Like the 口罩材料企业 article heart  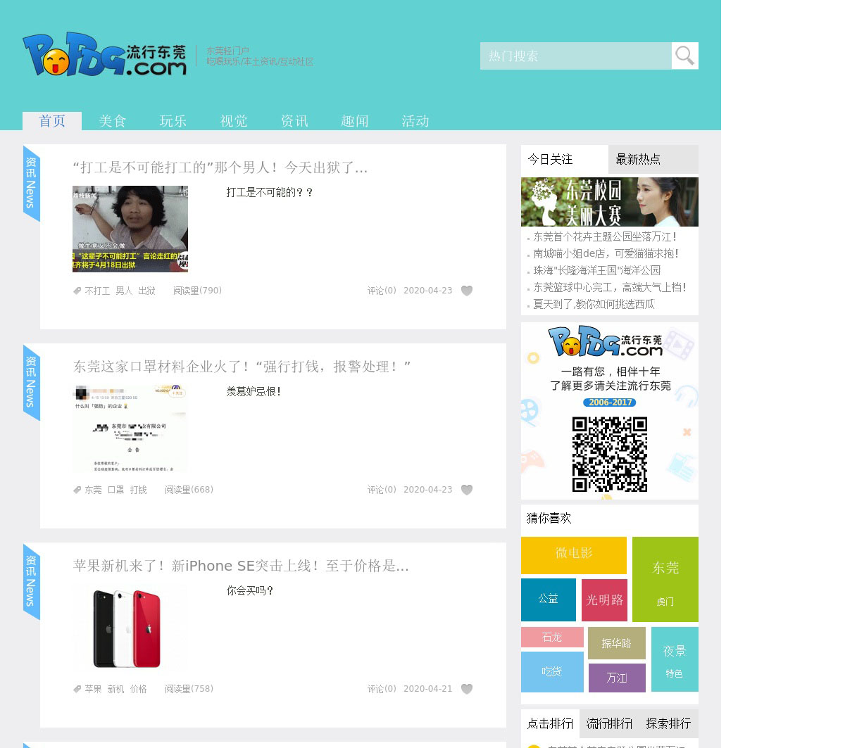(x=467, y=490)
